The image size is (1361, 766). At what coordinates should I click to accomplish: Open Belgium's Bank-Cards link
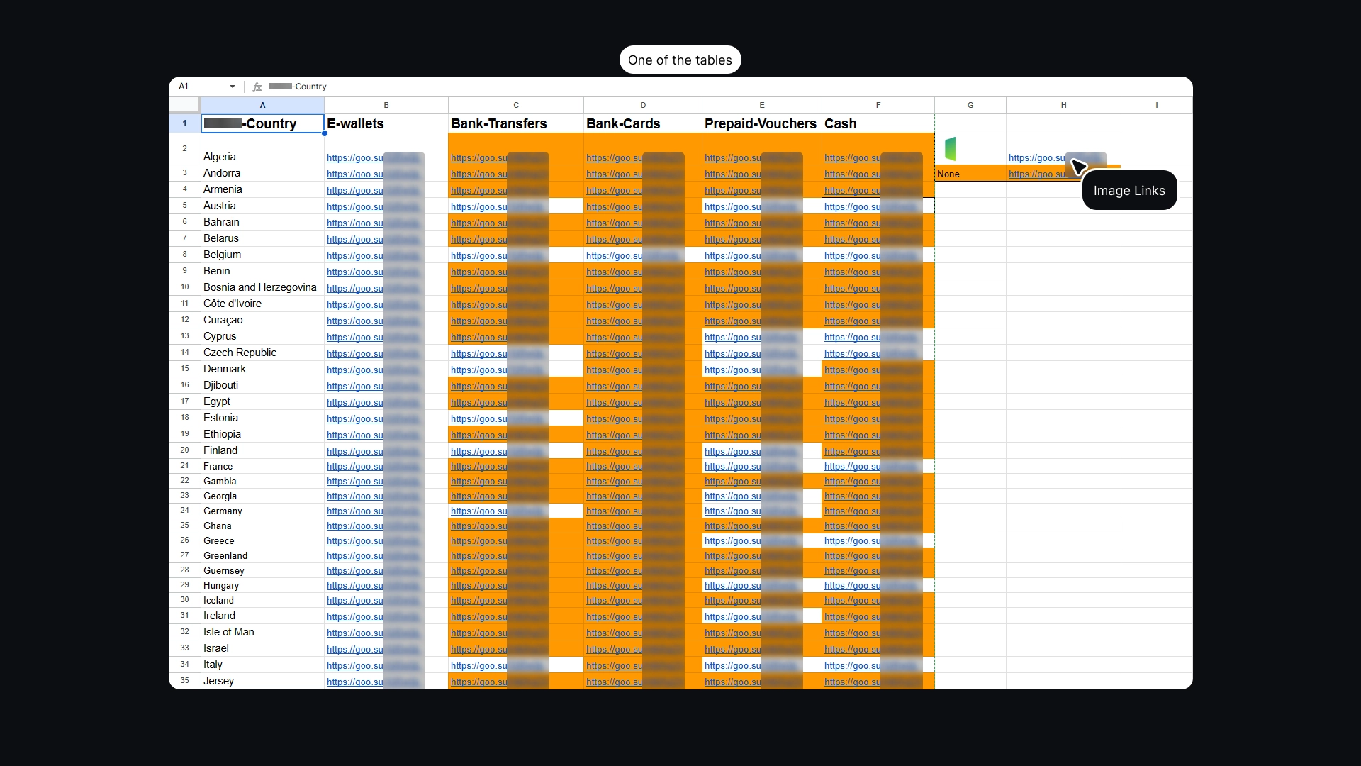[614, 255]
